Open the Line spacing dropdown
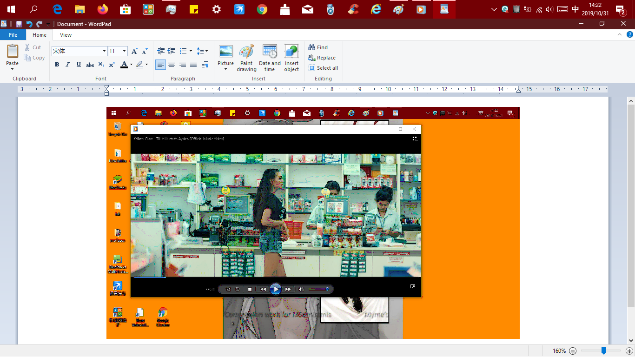Screen dimensions: 635x357 (202, 51)
